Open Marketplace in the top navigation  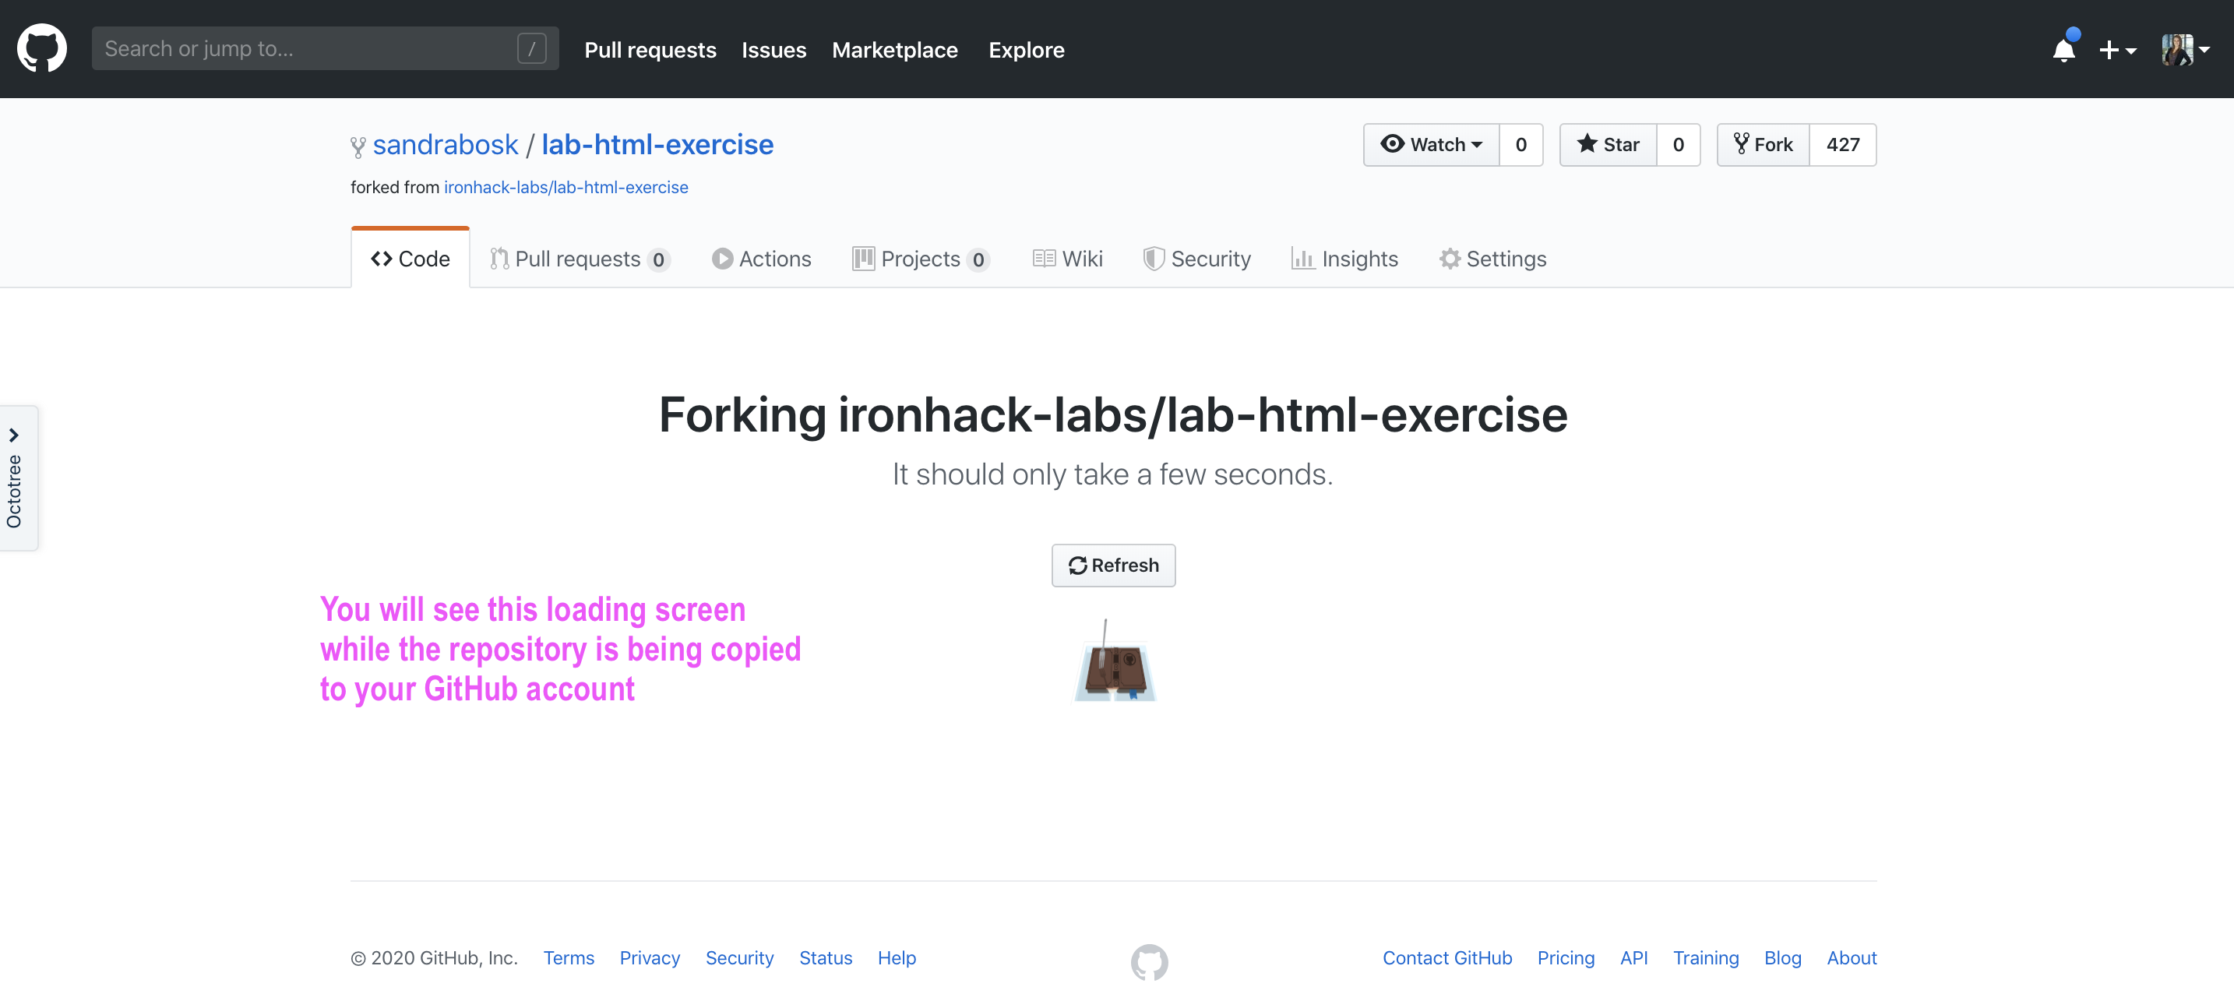click(894, 51)
